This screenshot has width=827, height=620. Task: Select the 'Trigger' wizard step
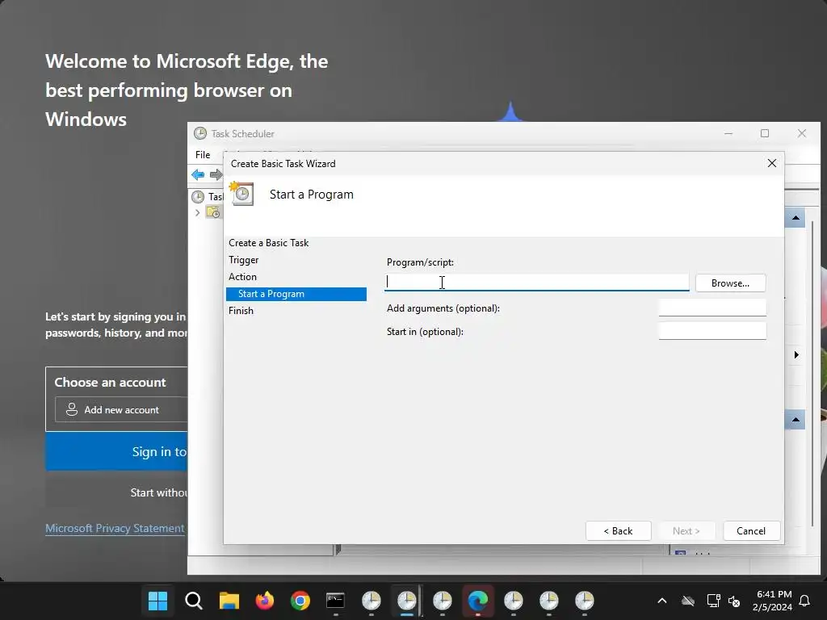point(244,260)
